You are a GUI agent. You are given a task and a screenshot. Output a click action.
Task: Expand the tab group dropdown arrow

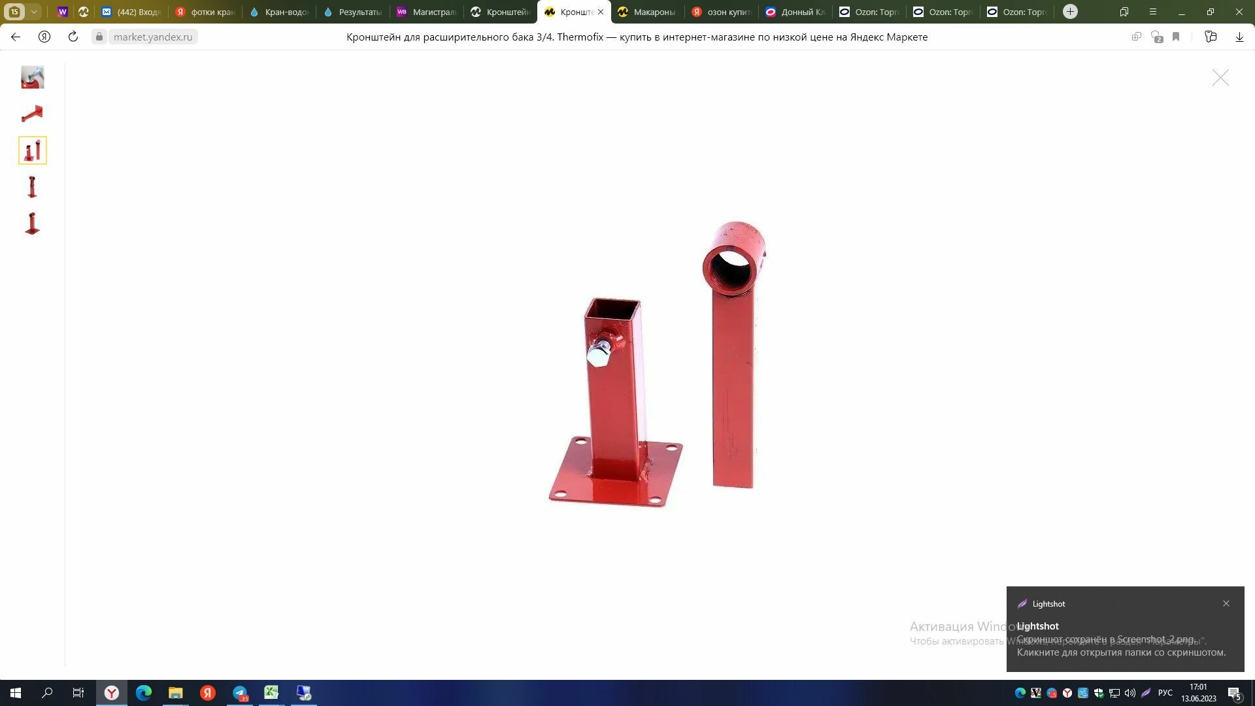[x=33, y=12]
